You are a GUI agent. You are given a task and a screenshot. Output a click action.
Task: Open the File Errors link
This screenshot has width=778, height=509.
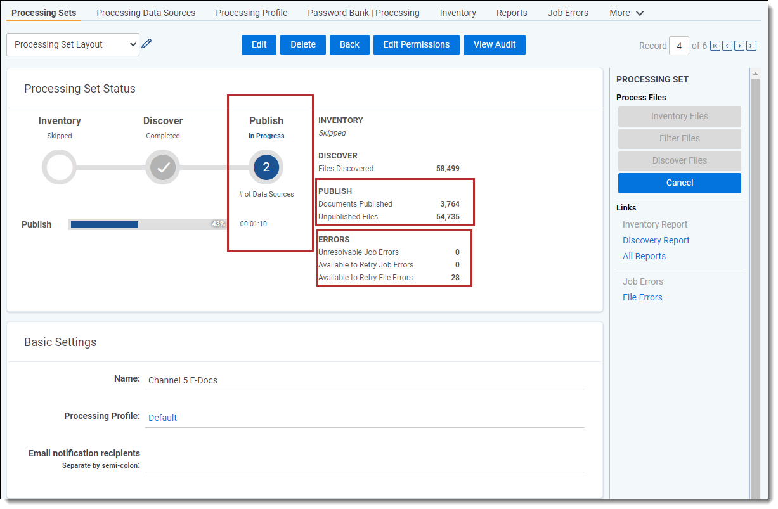(642, 297)
